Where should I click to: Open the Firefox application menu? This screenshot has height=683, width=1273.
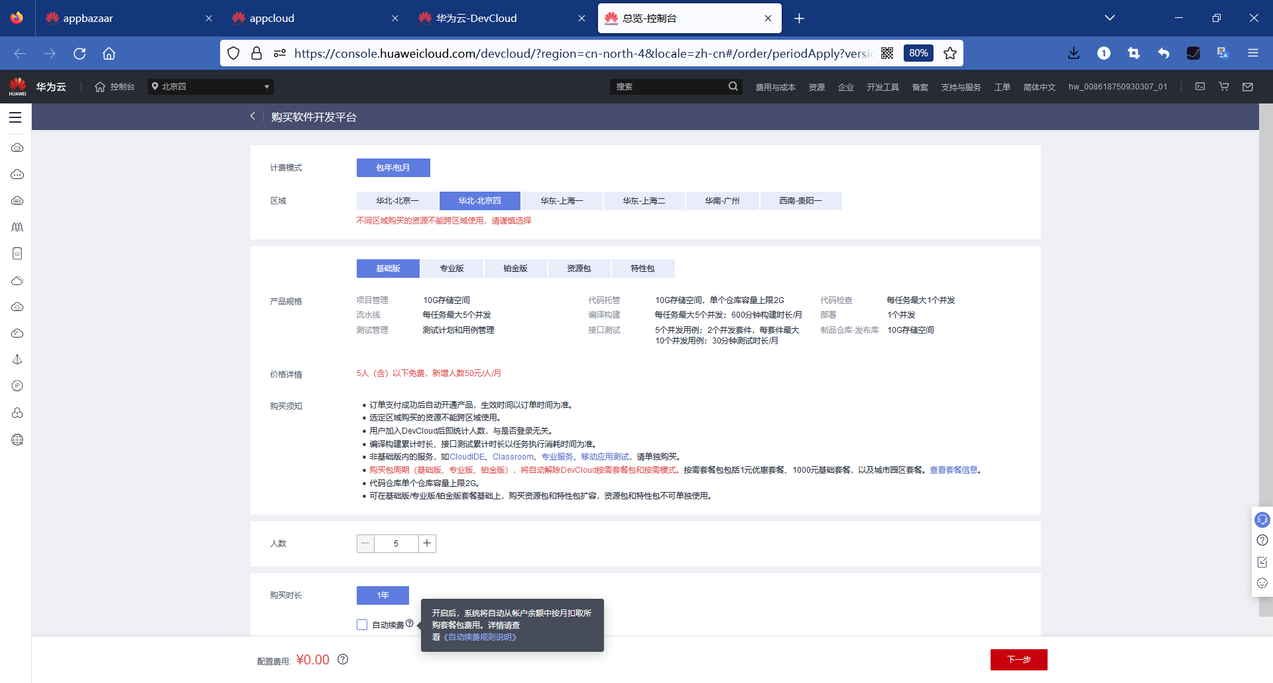click(1253, 53)
